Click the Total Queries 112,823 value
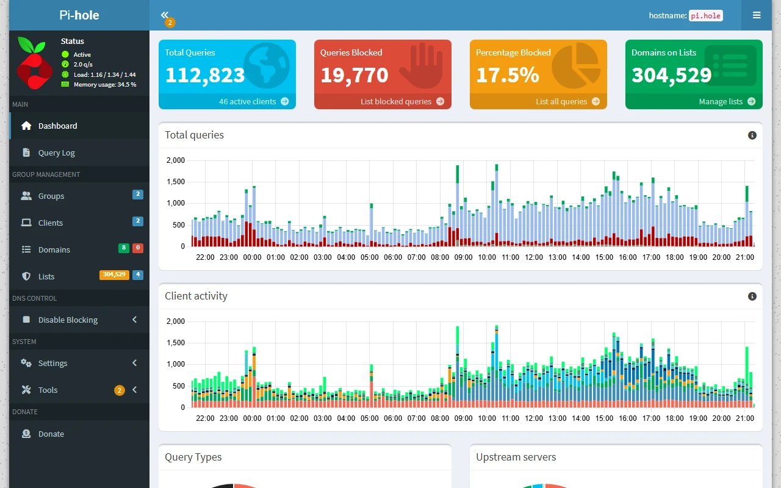The height and width of the screenshot is (488, 781). [205, 75]
